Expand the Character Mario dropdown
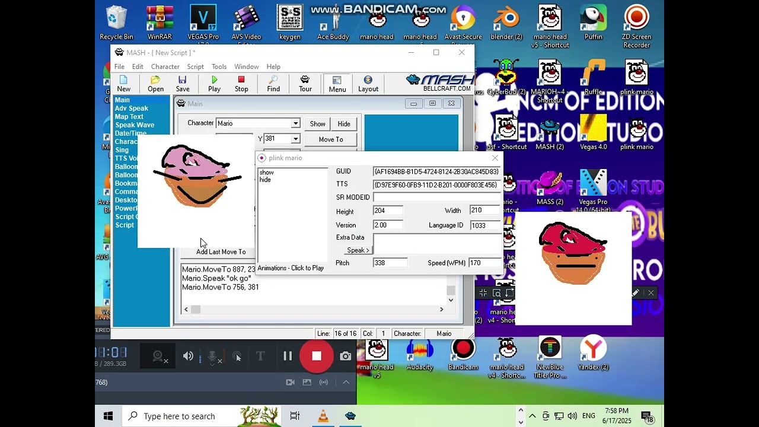 point(295,123)
